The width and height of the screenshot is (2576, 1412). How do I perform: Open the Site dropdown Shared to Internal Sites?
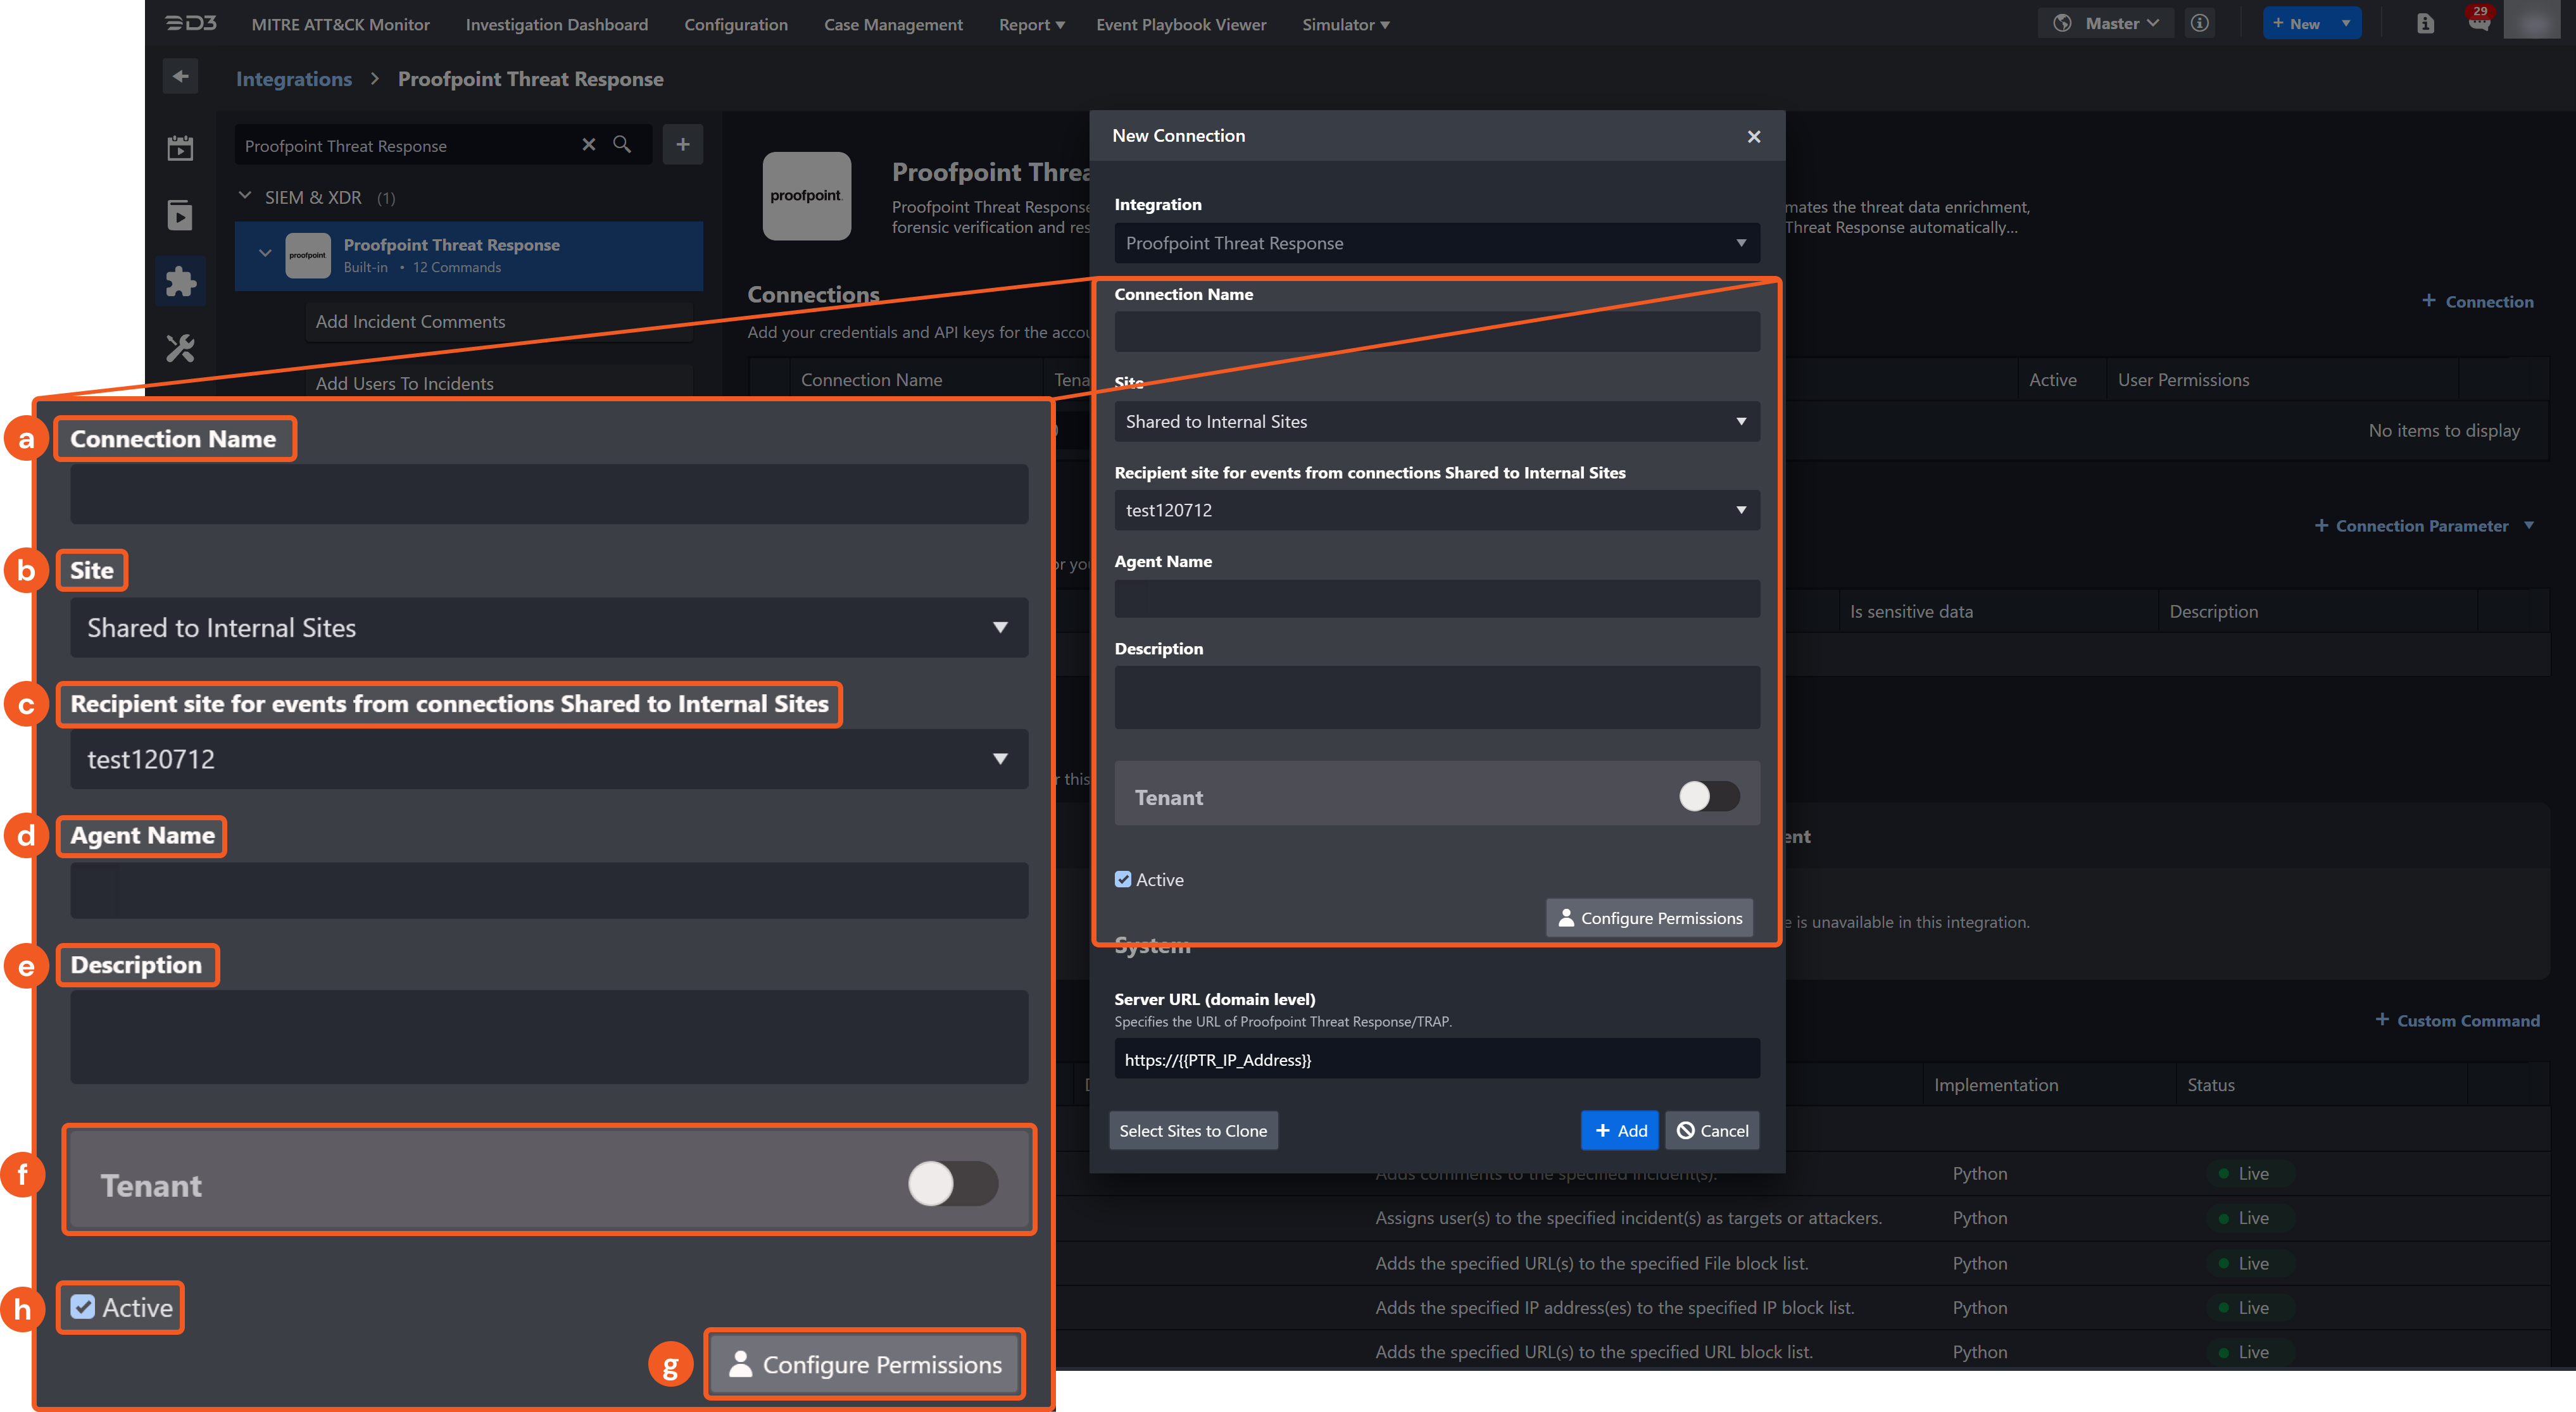1436,421
